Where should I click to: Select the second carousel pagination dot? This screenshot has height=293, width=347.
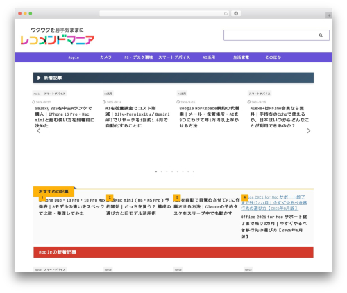click(162, 172)
